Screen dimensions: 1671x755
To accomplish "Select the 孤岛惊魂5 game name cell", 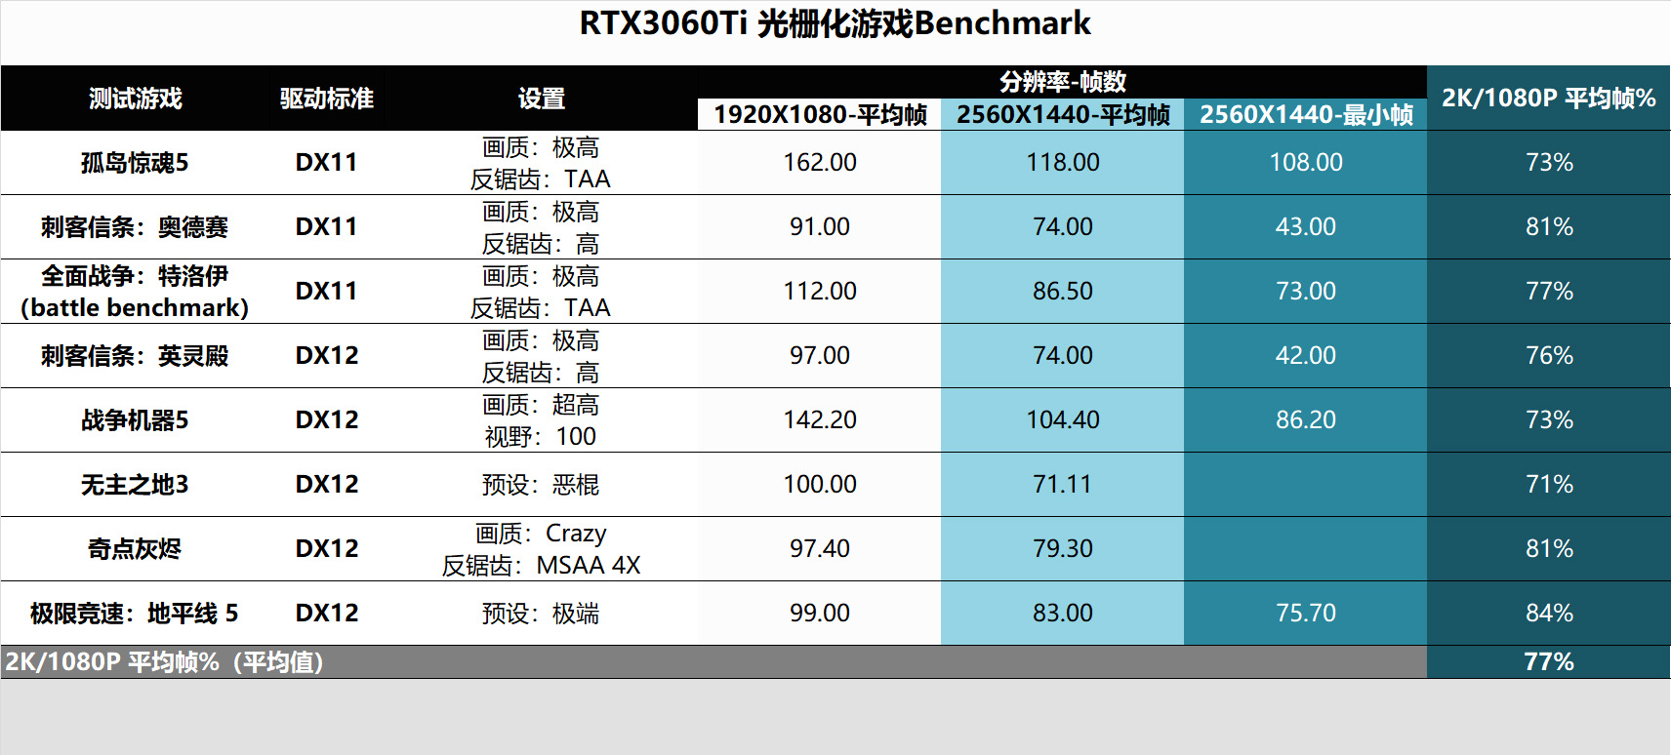I will click(x=135, y=163).
